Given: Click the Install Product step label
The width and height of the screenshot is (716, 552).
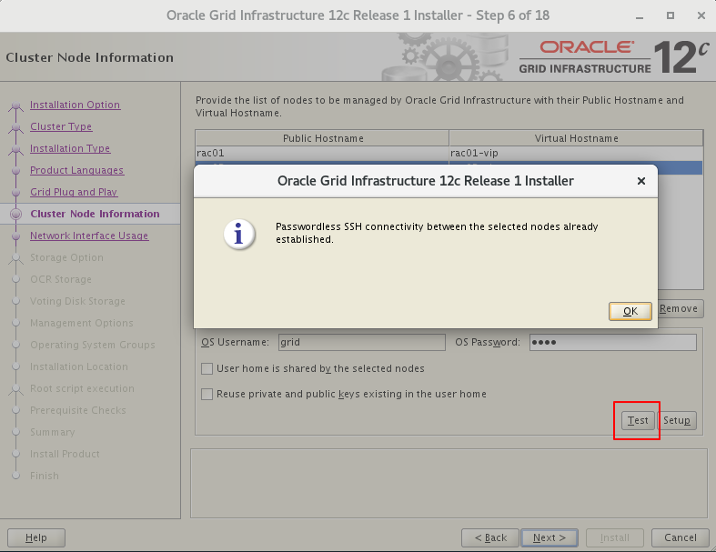Looking at the screenshot, I should [x=65, y=454].
